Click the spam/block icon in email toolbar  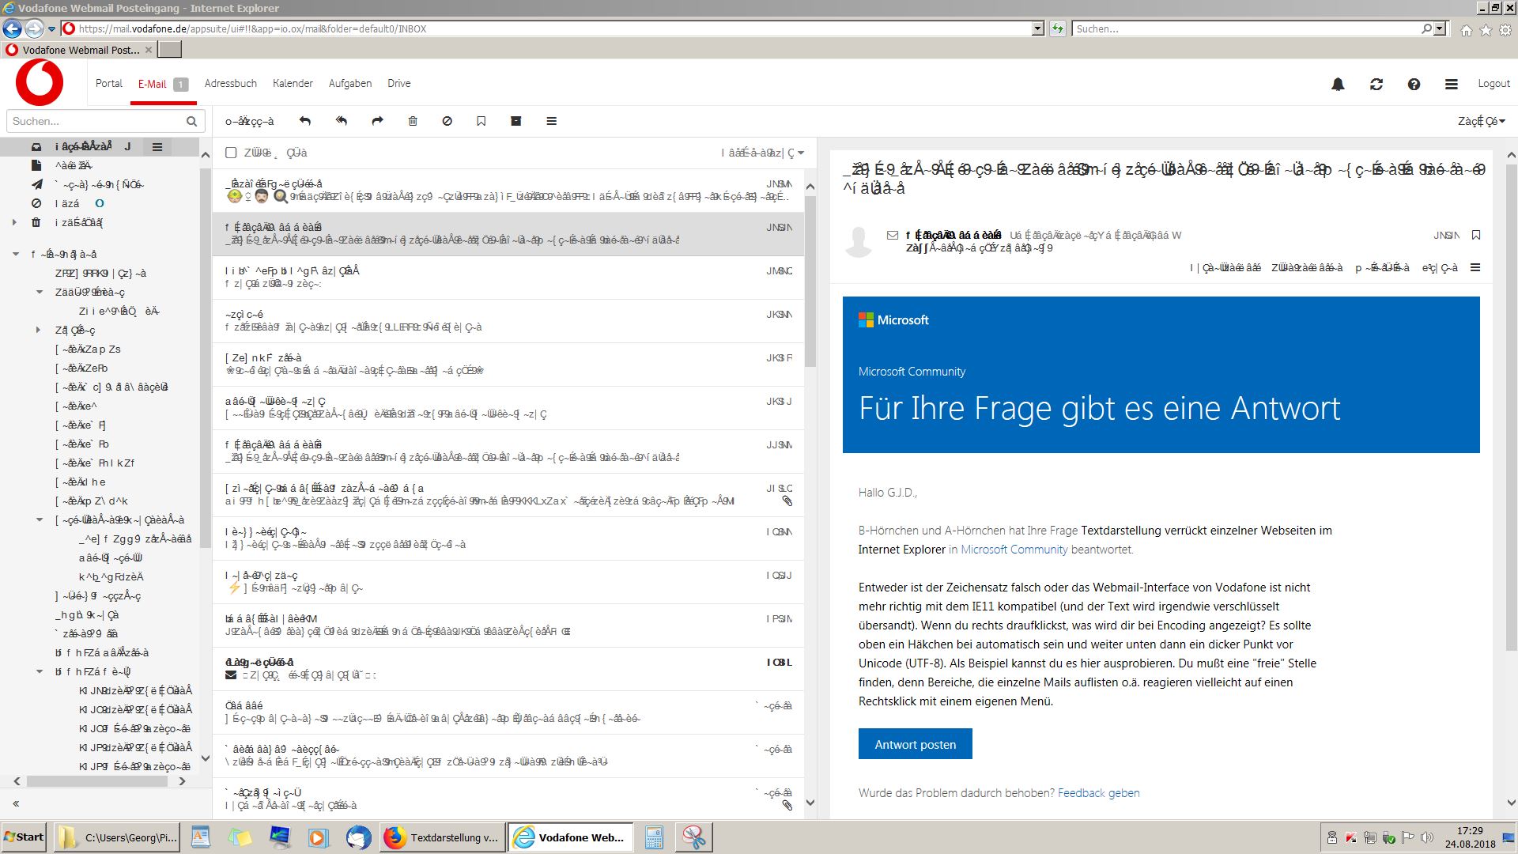[x=446, y=122]
